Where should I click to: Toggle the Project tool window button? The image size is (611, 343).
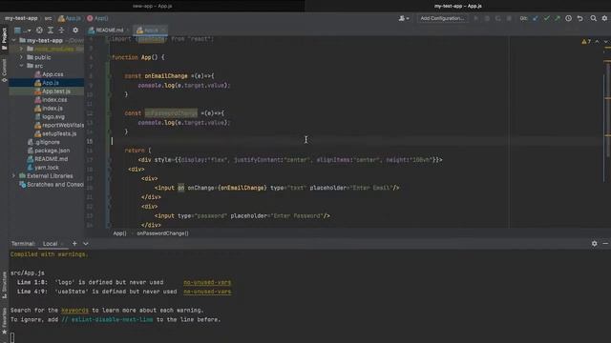pos(4,38)
